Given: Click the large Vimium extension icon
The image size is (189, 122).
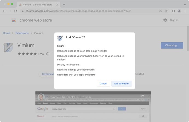Looking at the screenshot, I should click(8, 47).
